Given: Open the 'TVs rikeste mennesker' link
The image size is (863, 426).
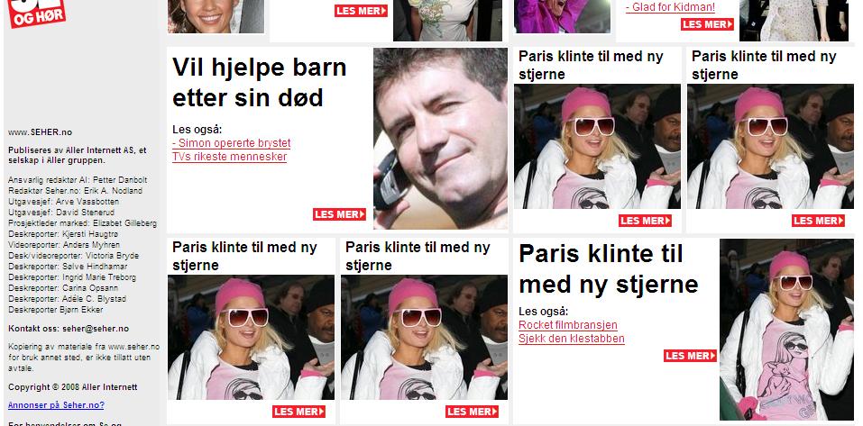Looking at the screenshot, I should point(230,157).
